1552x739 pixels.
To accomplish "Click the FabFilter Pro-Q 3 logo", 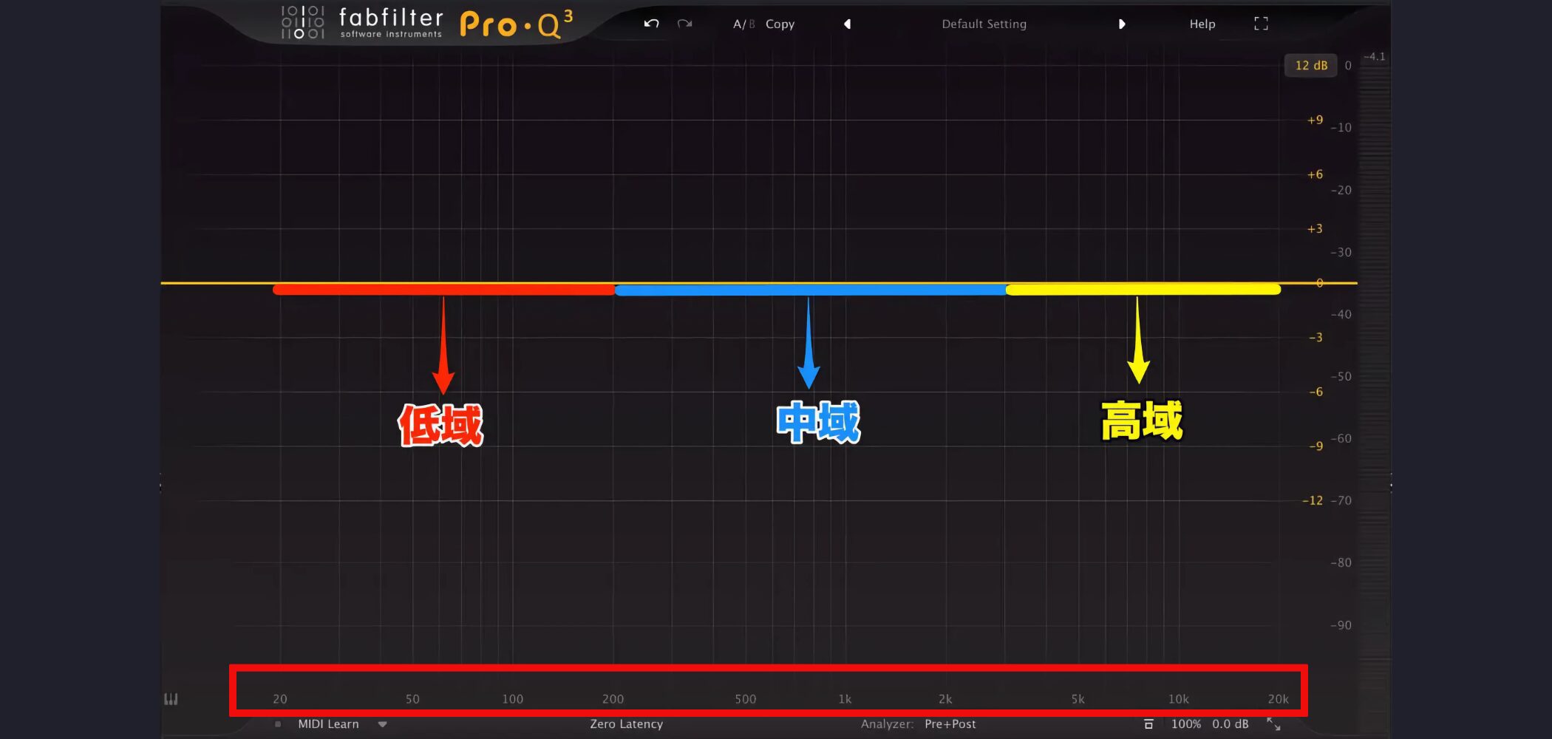I will (426, 24).
